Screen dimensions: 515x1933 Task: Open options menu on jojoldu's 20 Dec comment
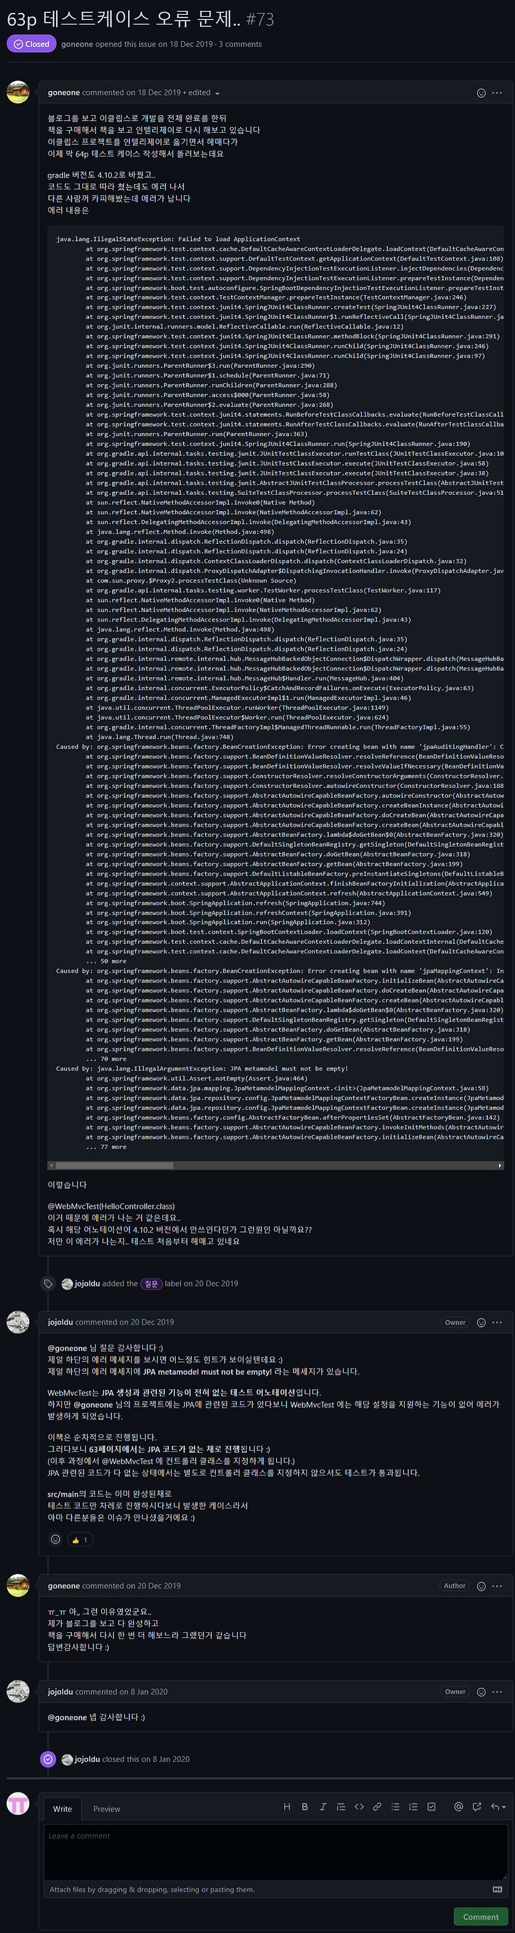pos(497,1323)
